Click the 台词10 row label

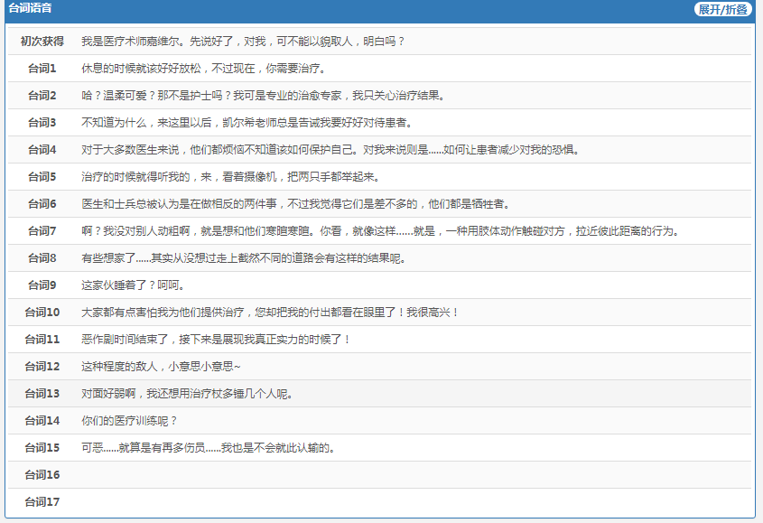pyautogui.click(x=42, y=313)
